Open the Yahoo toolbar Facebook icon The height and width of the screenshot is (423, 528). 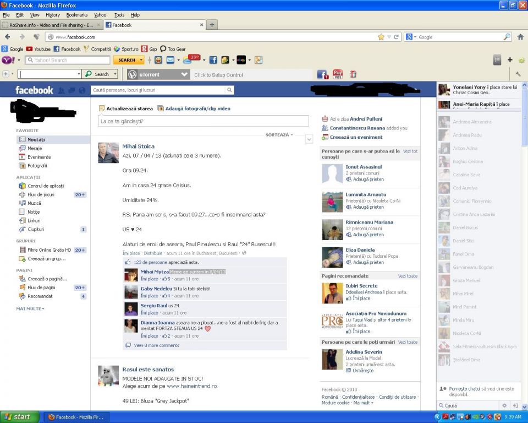213,60
